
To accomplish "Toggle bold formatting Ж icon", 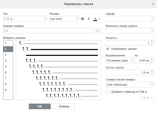I will click(x=83, y=19).
